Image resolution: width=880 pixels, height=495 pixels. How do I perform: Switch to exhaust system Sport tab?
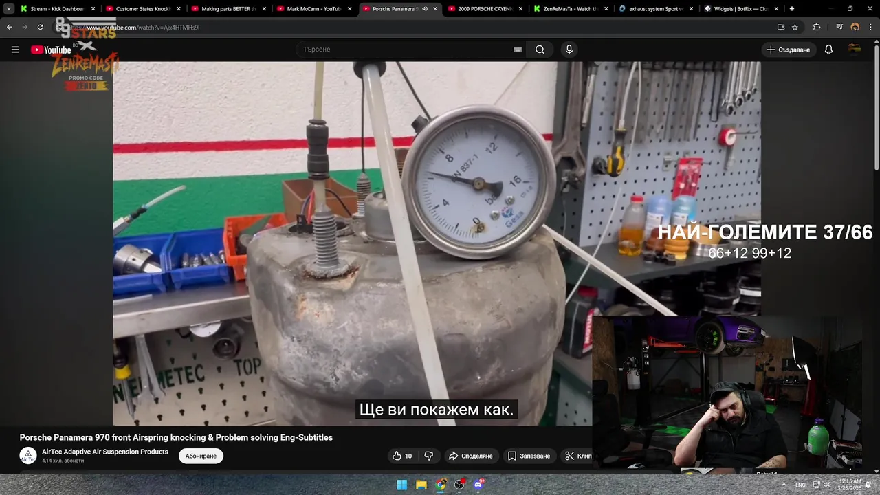(x=657, y=9)
